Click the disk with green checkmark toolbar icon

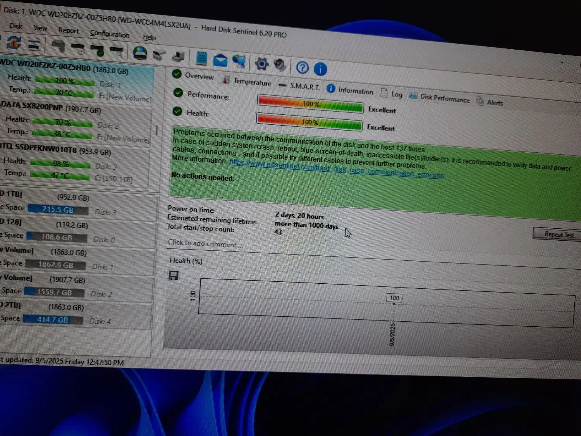[97, 50]
